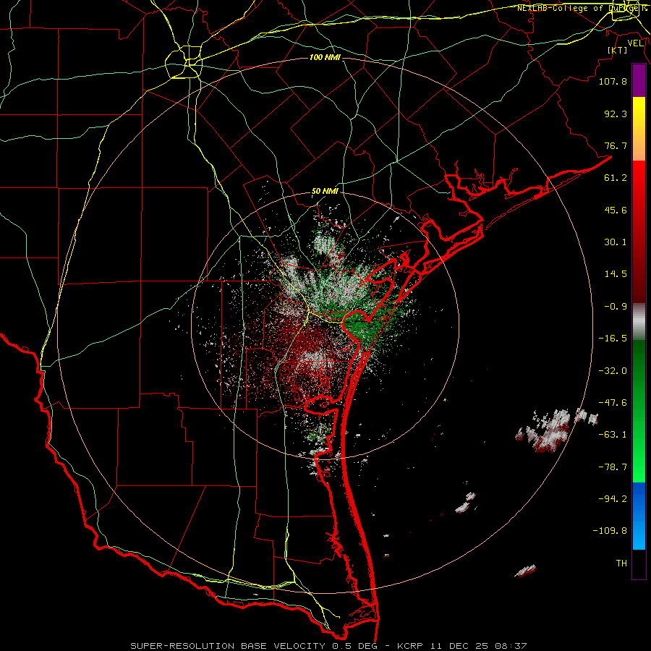Click the 76.7 velocity scale value

pyautogui.click(x=616, y=145)
